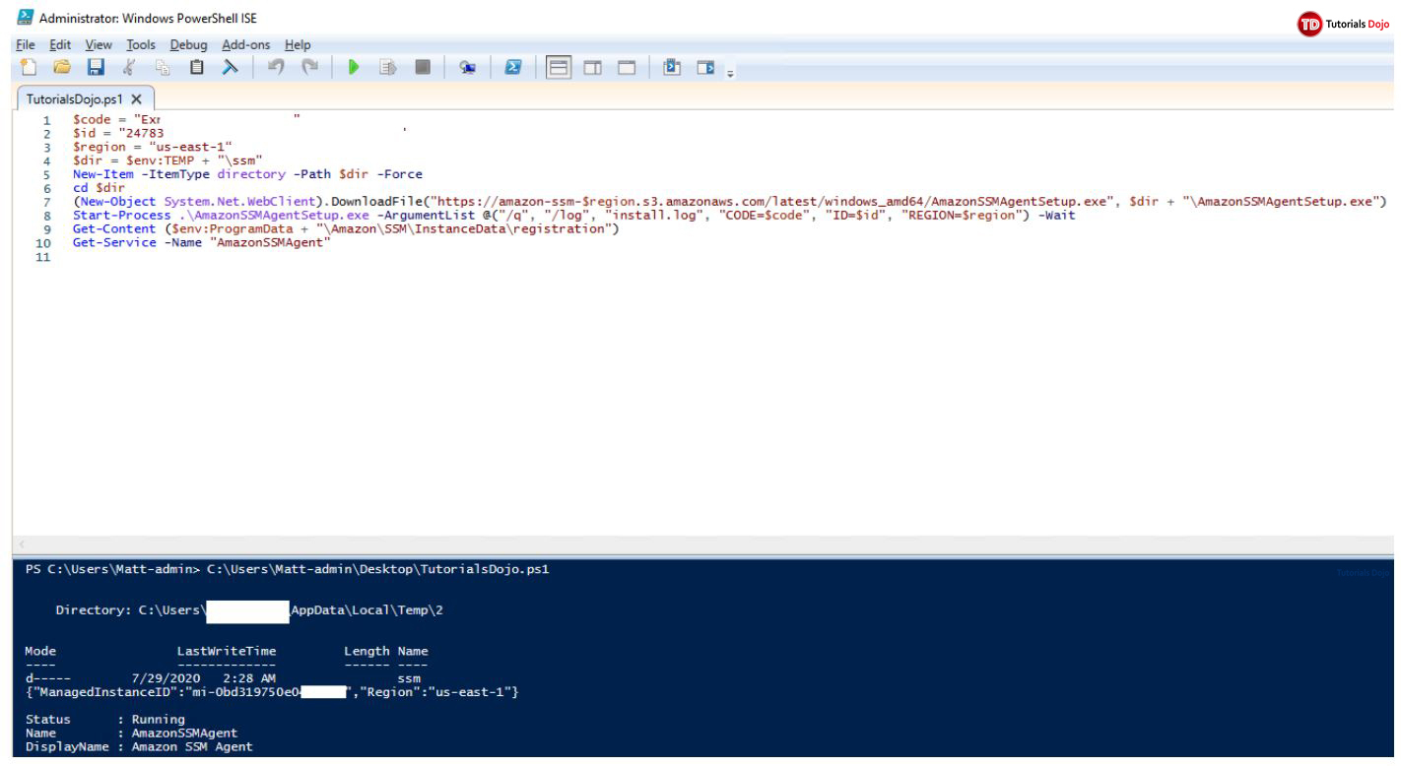Image resolution: width=1401 pixels, height=766 pixels.
Task: Click the $dir = $env:TEMP line
Action: pos(167,160)
